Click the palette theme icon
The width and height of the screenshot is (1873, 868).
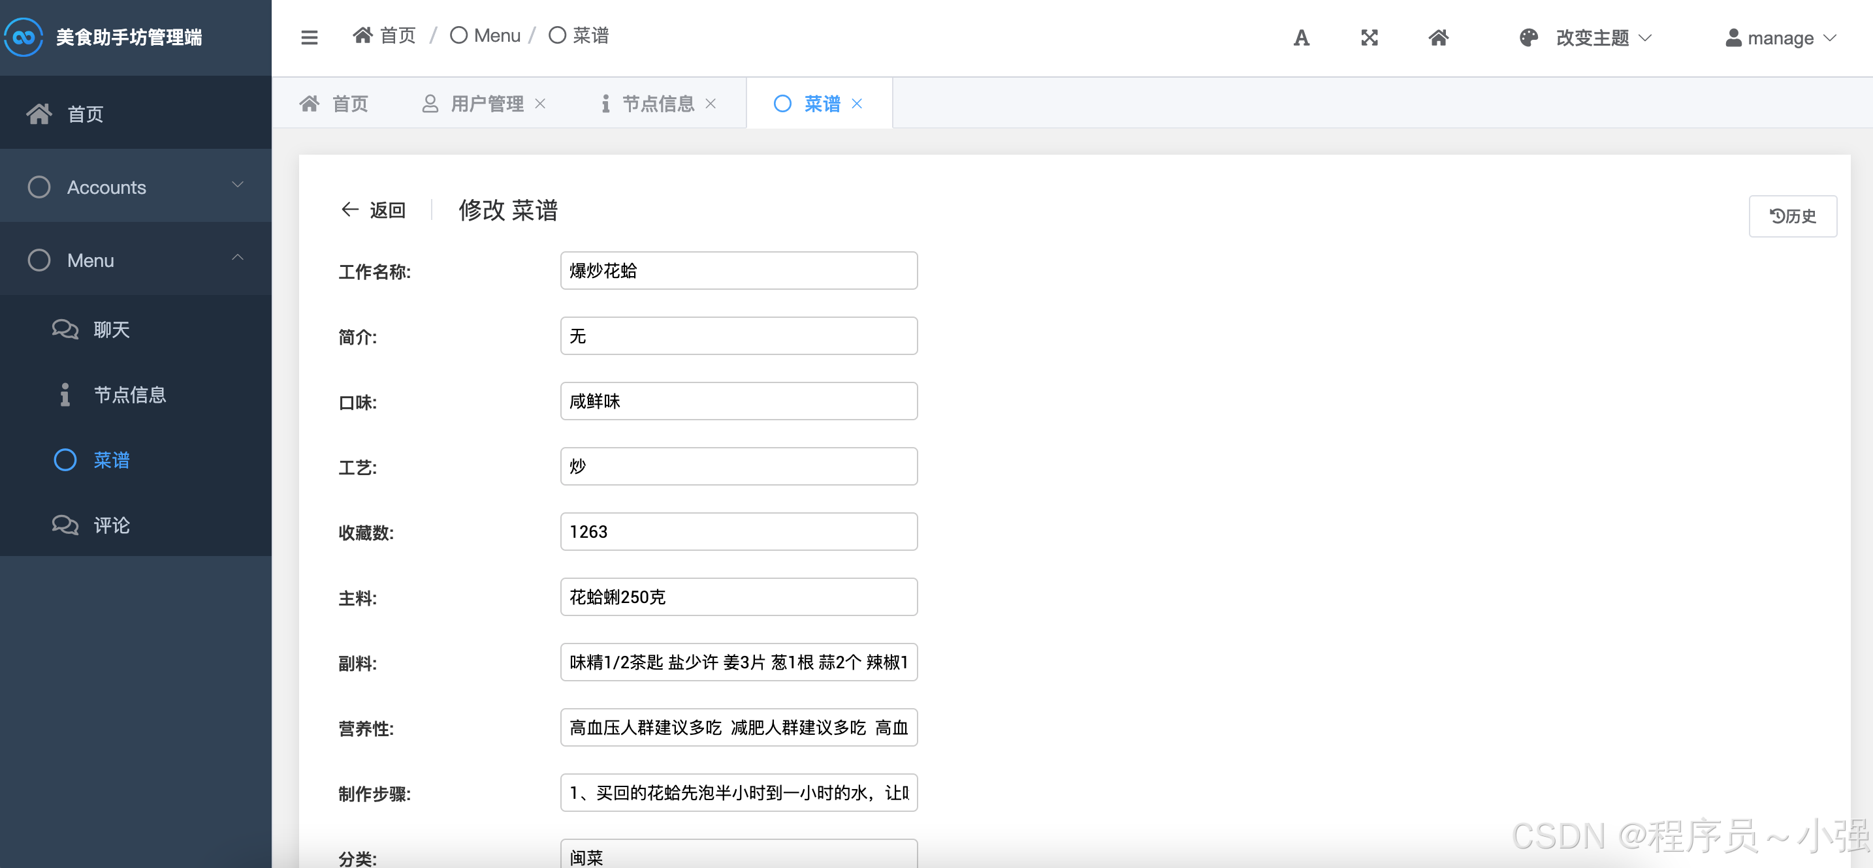[x=1528, y=38]
